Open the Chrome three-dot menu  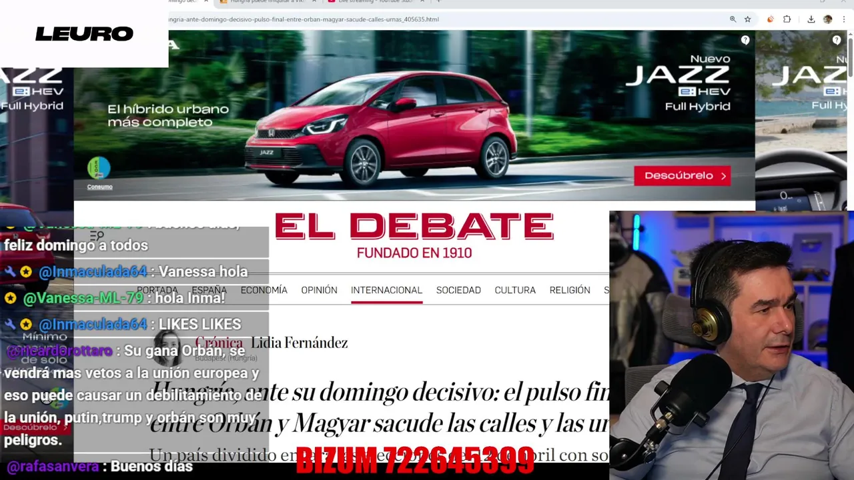point(843,19)
